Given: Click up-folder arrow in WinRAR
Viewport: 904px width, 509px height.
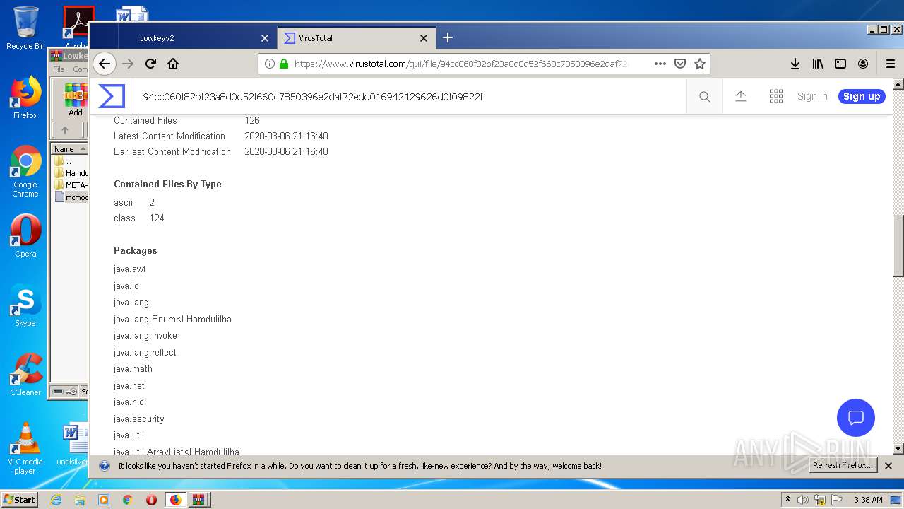Looking at the screenshot, I should [65, 130].
